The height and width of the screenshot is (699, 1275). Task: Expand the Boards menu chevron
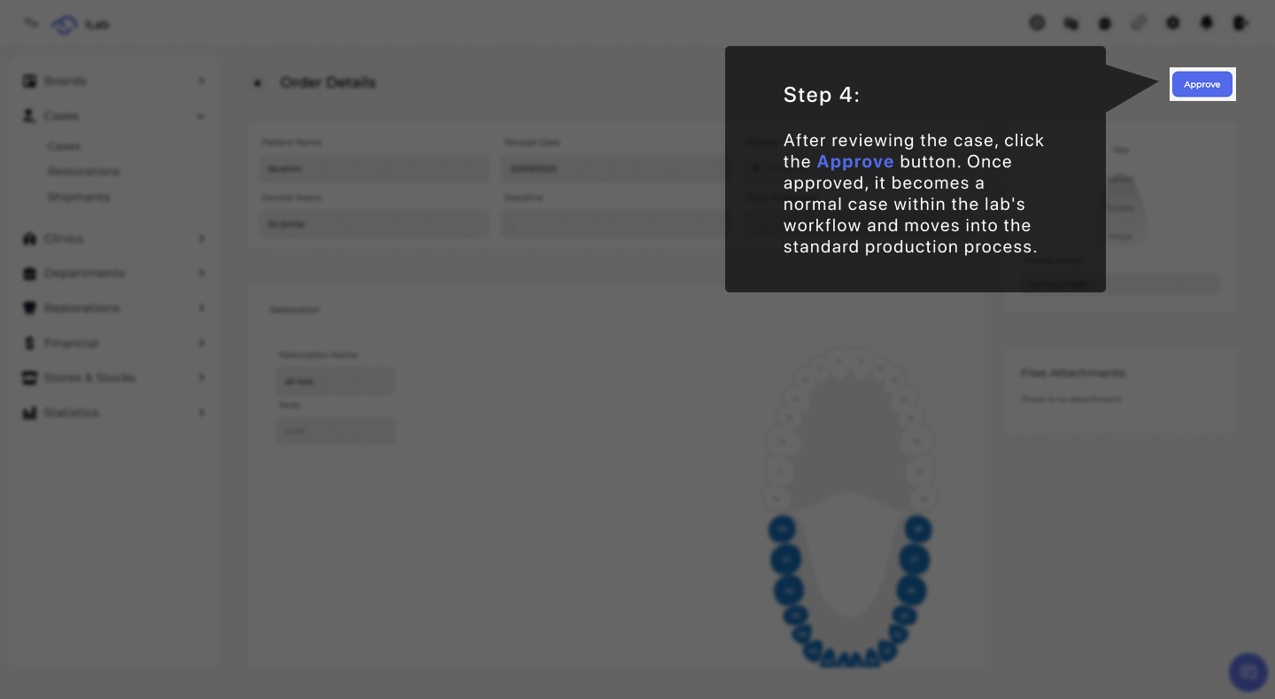pos(202,81)
